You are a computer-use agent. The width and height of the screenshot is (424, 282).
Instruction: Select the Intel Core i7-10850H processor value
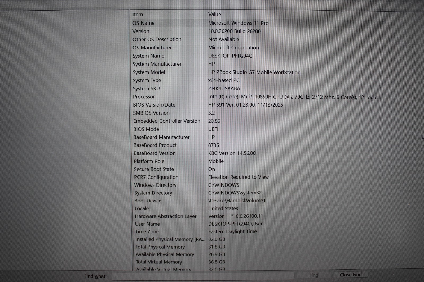pos(294,97)
